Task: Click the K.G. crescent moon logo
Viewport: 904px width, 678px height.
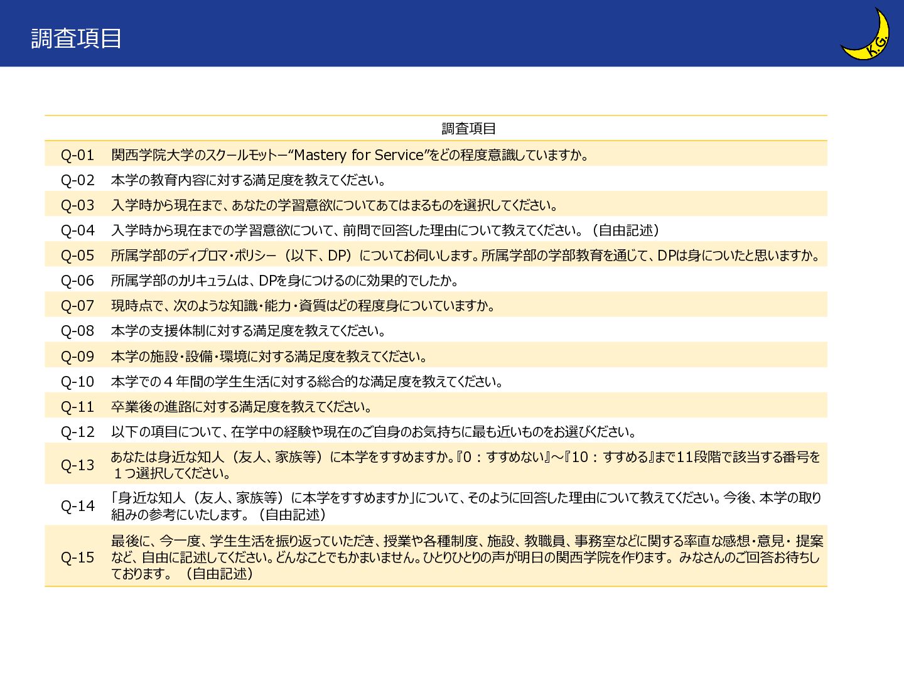Action: tap(866, 33)
